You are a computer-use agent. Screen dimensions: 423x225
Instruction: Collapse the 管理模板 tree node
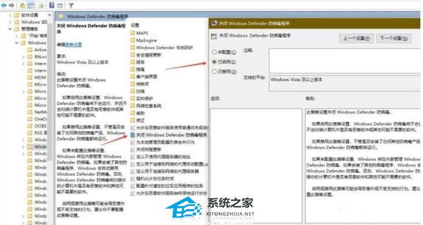10,29
